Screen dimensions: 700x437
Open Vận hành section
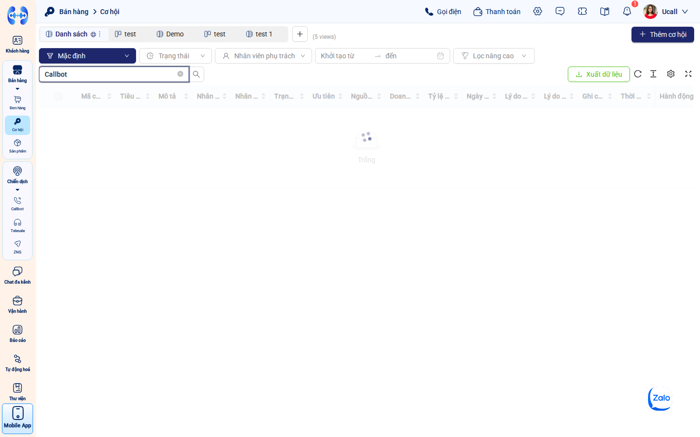pyautogui.click(x=17, y=304)
